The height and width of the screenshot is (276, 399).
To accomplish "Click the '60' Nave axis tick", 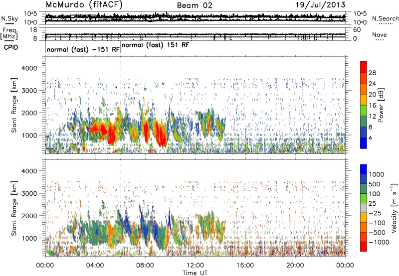I will click(357, 30).
